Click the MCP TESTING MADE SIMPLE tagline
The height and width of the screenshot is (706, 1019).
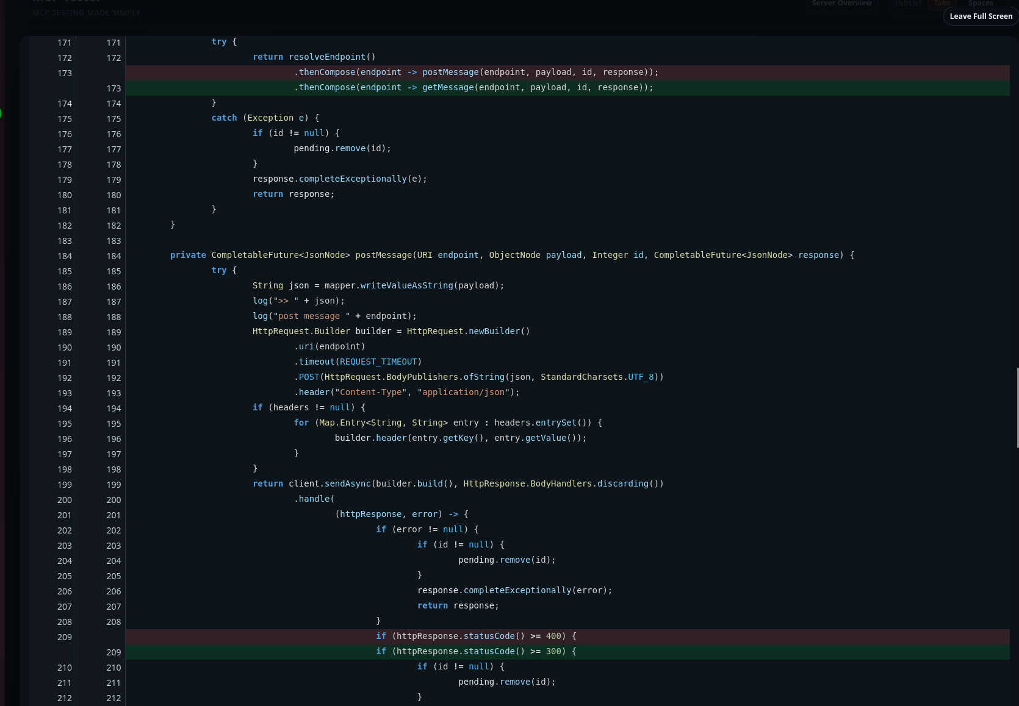click(x=85, y=12)
